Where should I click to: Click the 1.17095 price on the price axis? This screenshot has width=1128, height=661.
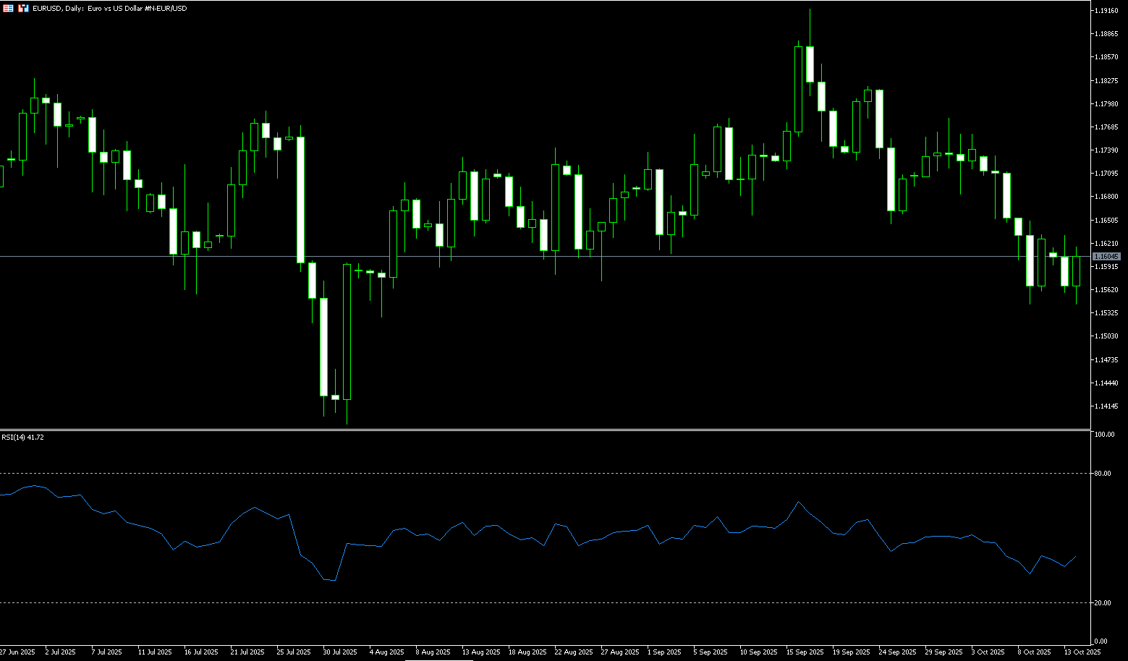click(x=1106, y=174)
